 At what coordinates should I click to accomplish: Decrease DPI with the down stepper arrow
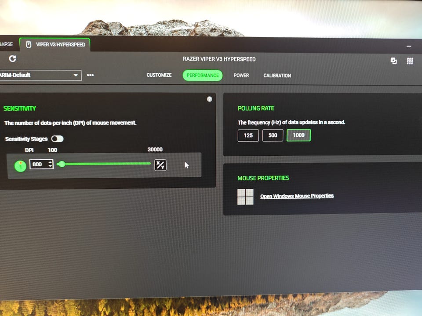(50, 166)
